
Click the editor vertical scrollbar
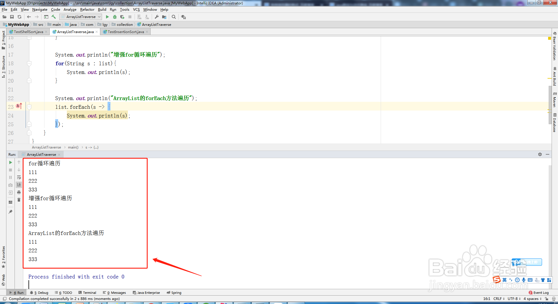(550, 105)
